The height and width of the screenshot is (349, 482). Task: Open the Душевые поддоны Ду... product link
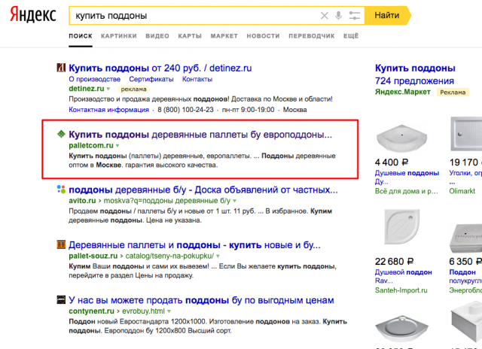click(407, 178)
